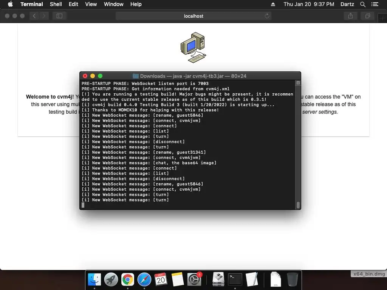This screenshot has width=387, height=290.
Task: Go forward in Safari
Action: tap(44, 16)
